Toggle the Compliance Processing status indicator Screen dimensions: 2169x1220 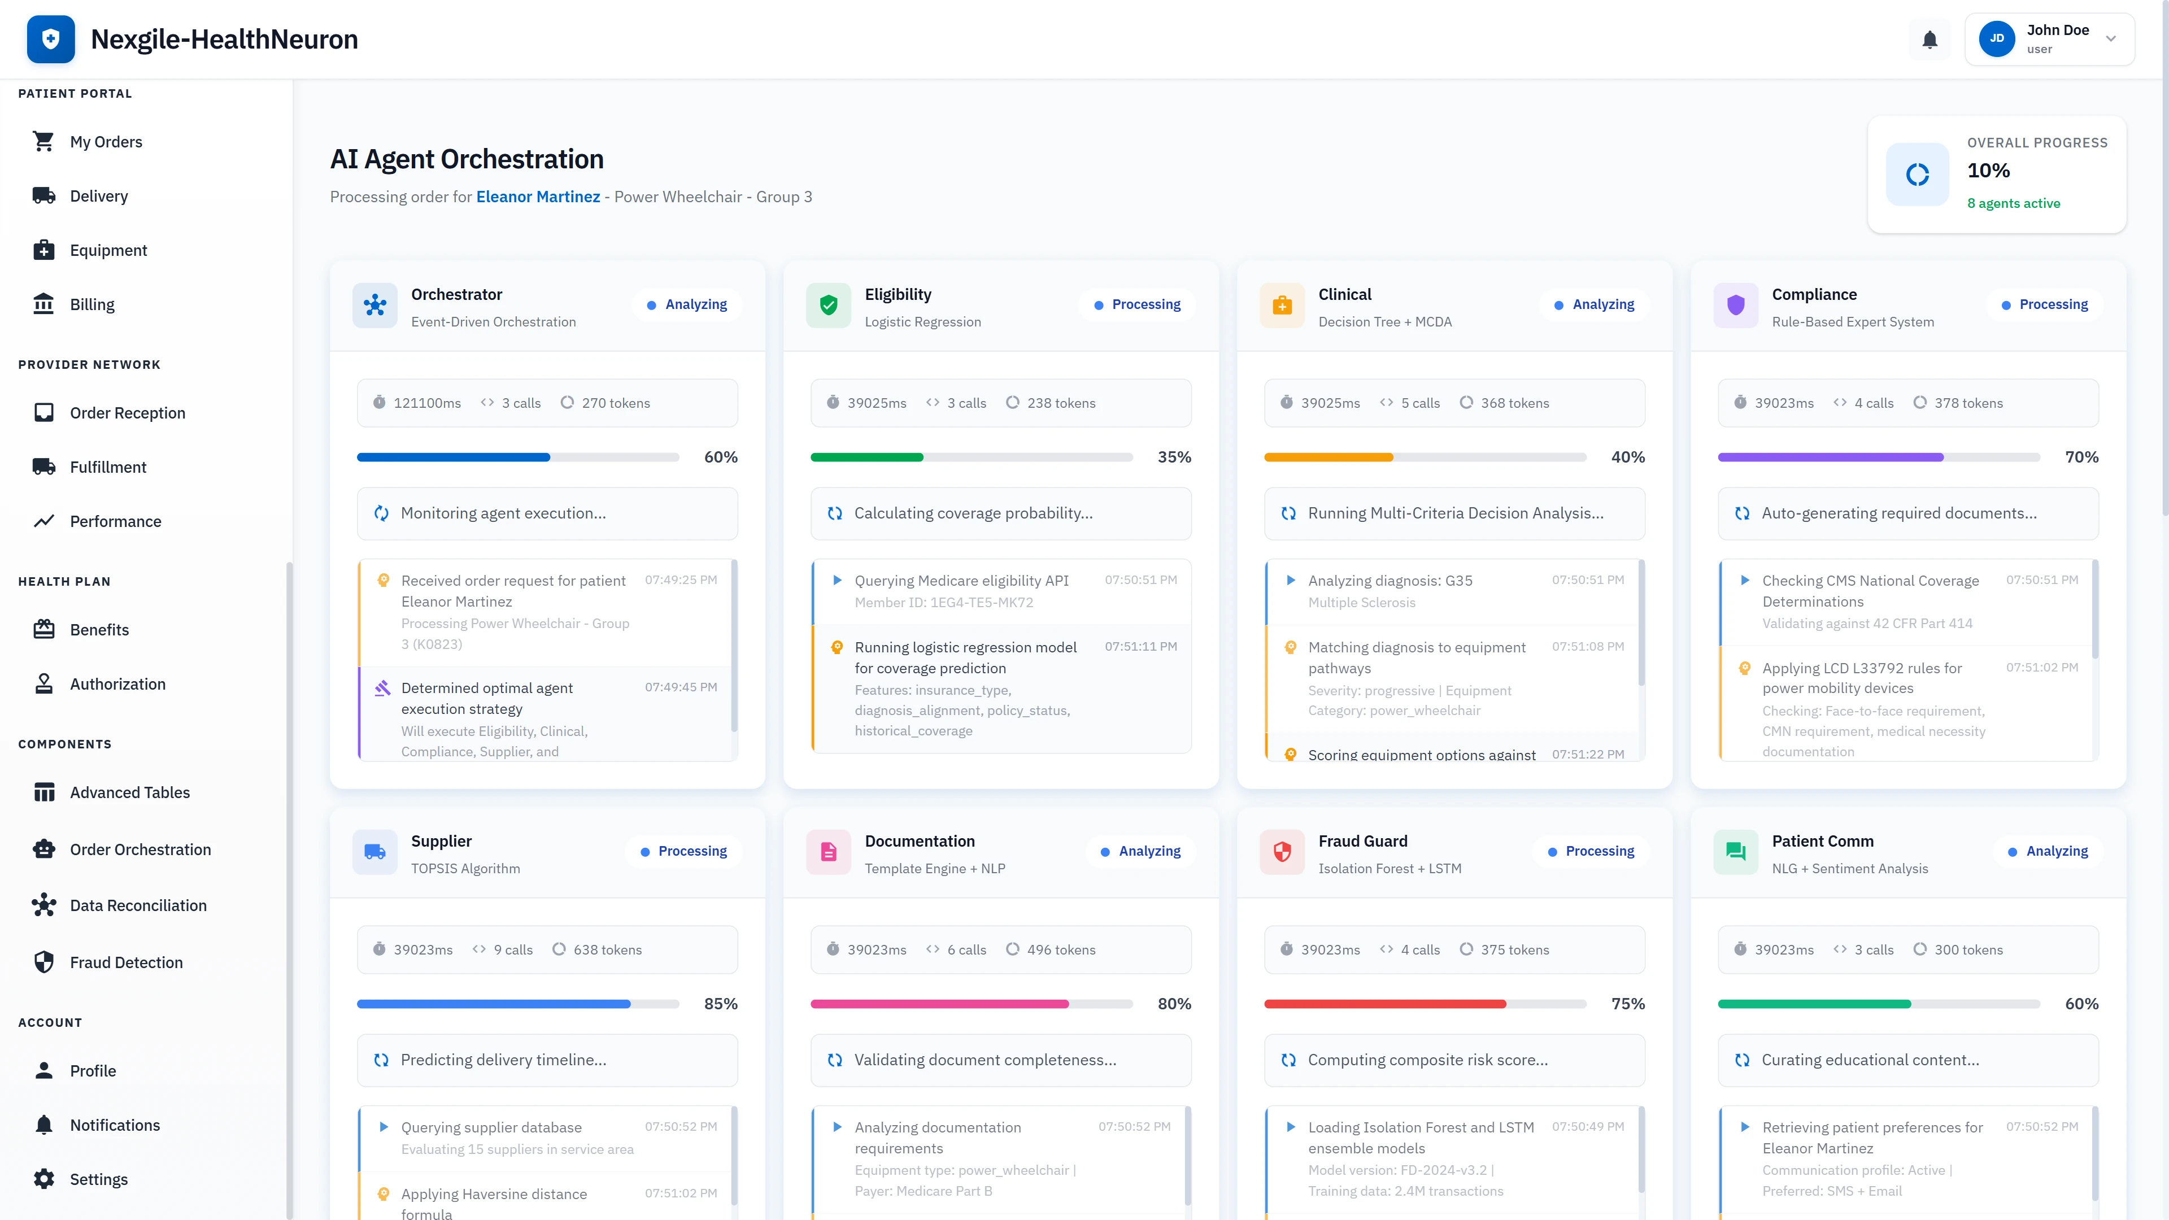[x=2046, y=304]
